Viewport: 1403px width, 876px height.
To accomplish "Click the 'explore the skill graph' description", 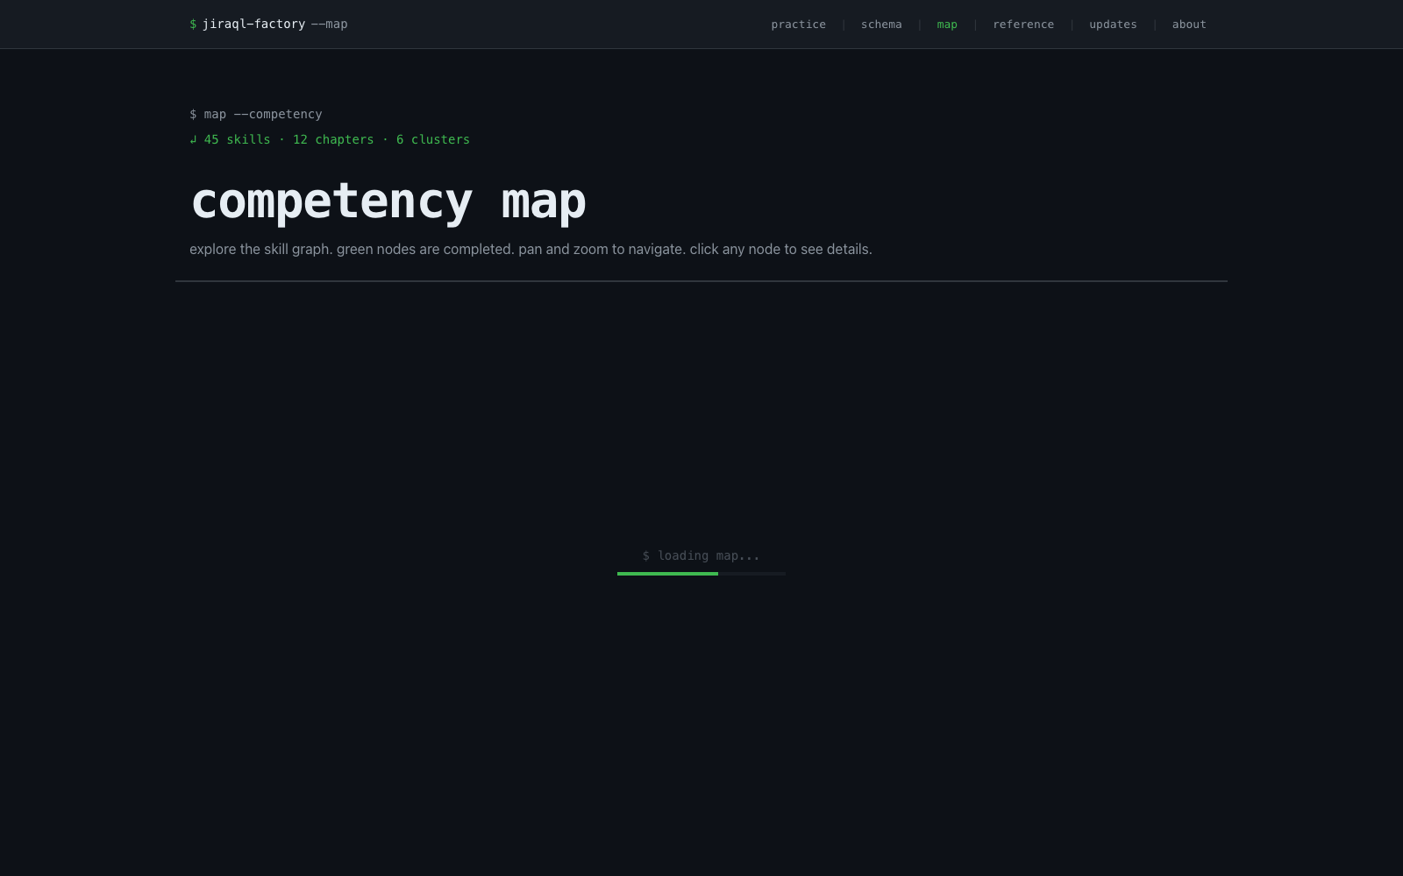I will (x=531, y=249).
